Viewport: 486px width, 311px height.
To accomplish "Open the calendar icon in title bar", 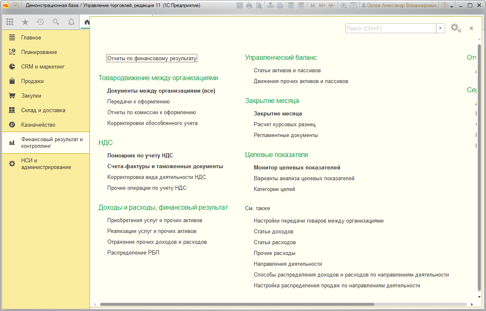I will point(301,5).
